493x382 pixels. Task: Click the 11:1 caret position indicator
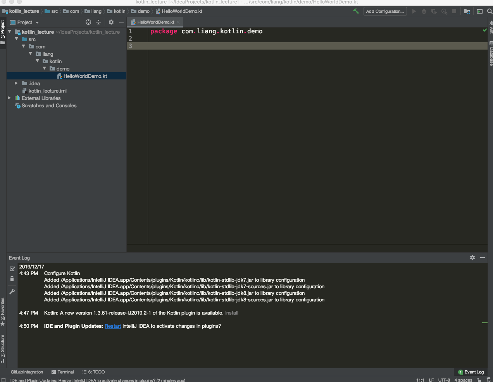pos(420,380)
